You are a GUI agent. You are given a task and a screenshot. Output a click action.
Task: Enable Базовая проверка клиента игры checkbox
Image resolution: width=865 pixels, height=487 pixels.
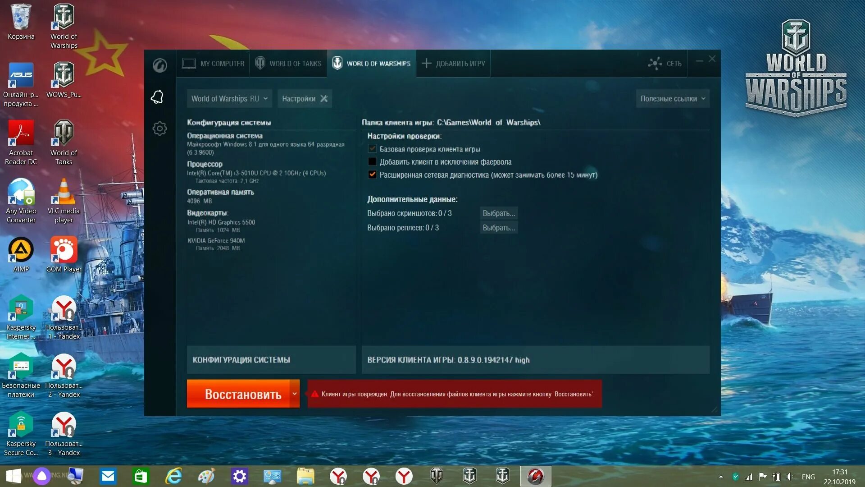pos(371,149)
